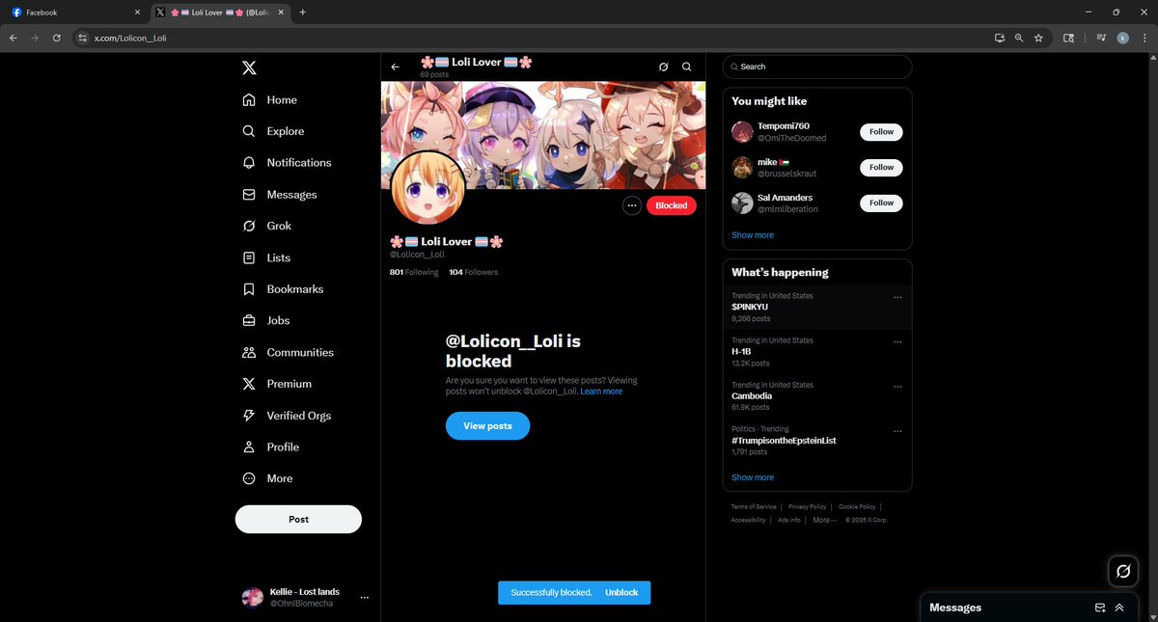Open the #TrumpisontheEpsteinList trend
Image resolution: width=1158 pixels, height=622 pixels.
[817, 440]
